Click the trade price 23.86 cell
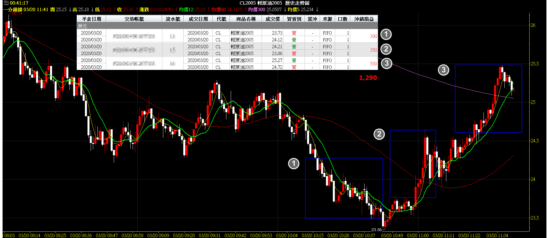This screenshot has width=549, height=238. pyautogui.click(x=273, y=53)
